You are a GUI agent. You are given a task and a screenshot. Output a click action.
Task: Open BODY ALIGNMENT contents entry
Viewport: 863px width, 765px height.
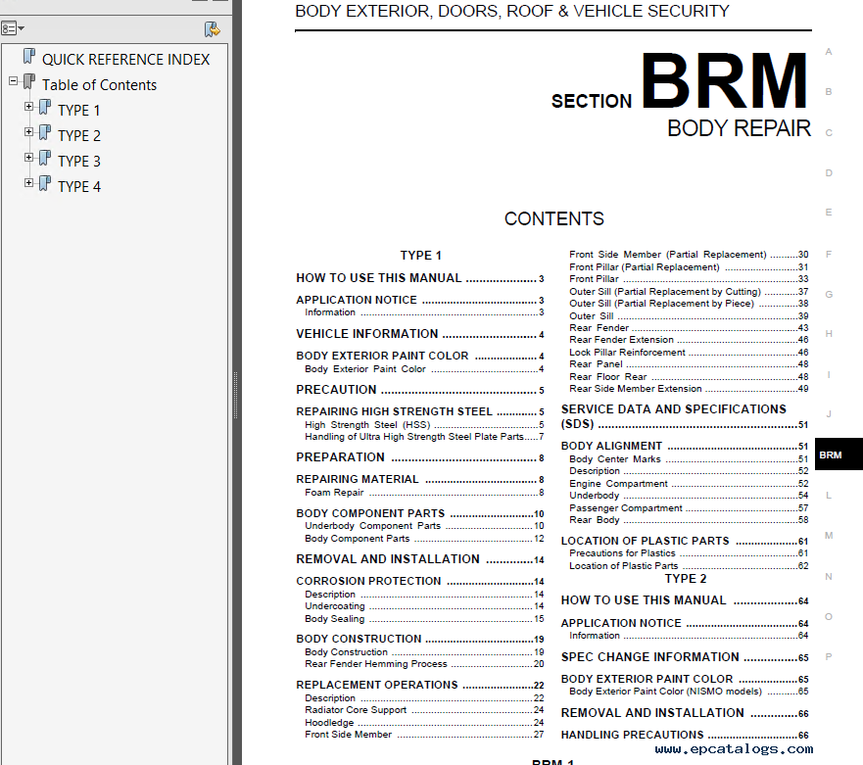click(685, 446)
